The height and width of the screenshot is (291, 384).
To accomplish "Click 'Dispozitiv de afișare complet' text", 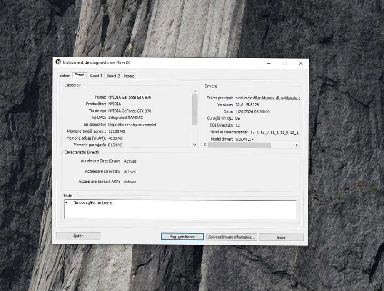I will (x=132, y=125).
